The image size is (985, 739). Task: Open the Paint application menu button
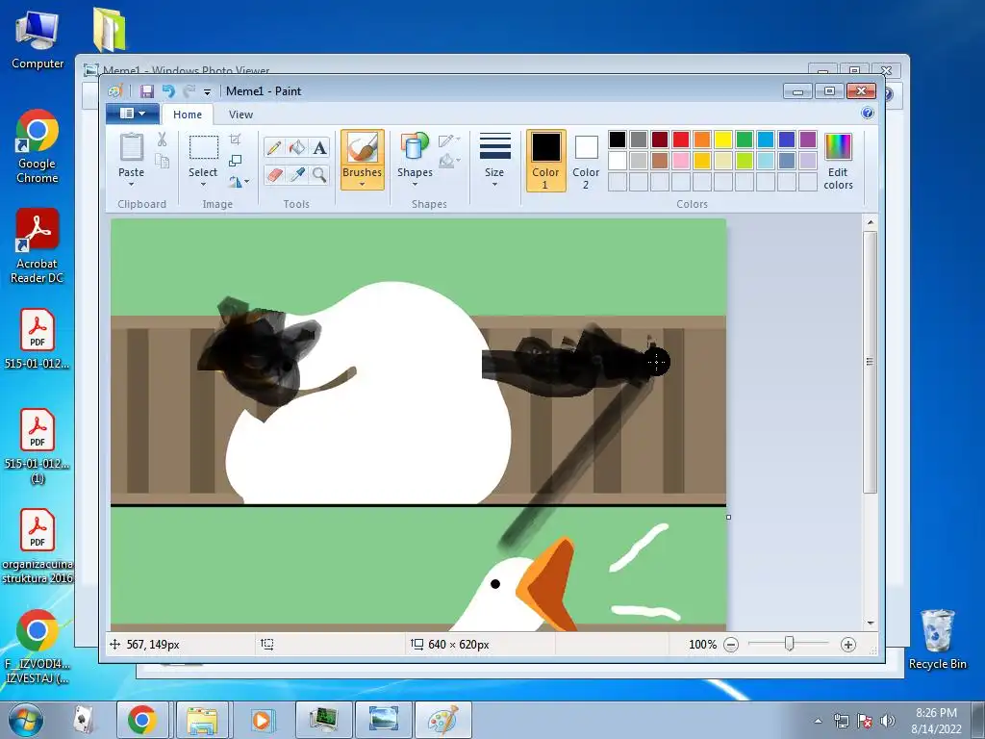[x=132, y=114]
